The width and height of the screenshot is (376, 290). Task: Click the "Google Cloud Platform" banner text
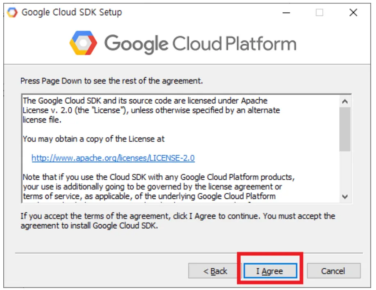(x=200, y=43)
